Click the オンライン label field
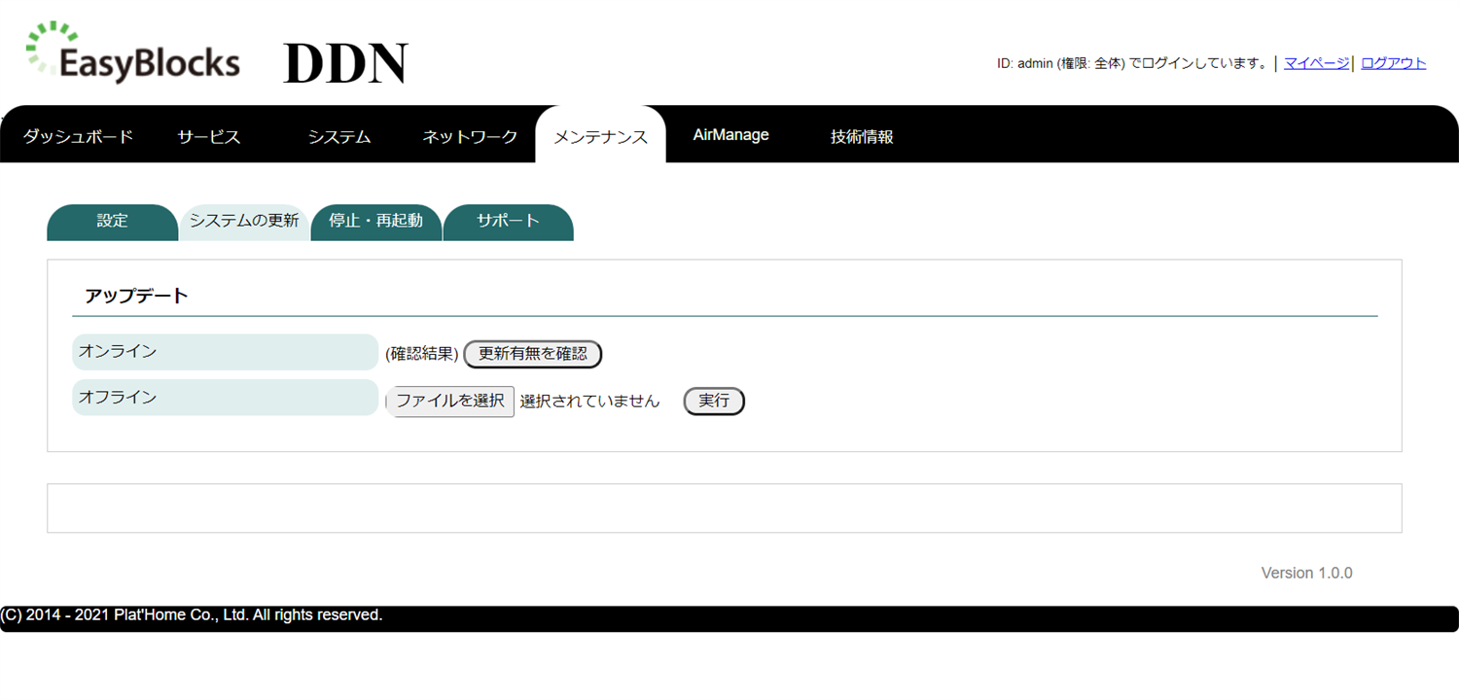The image size is (1459, 700). 225,351
